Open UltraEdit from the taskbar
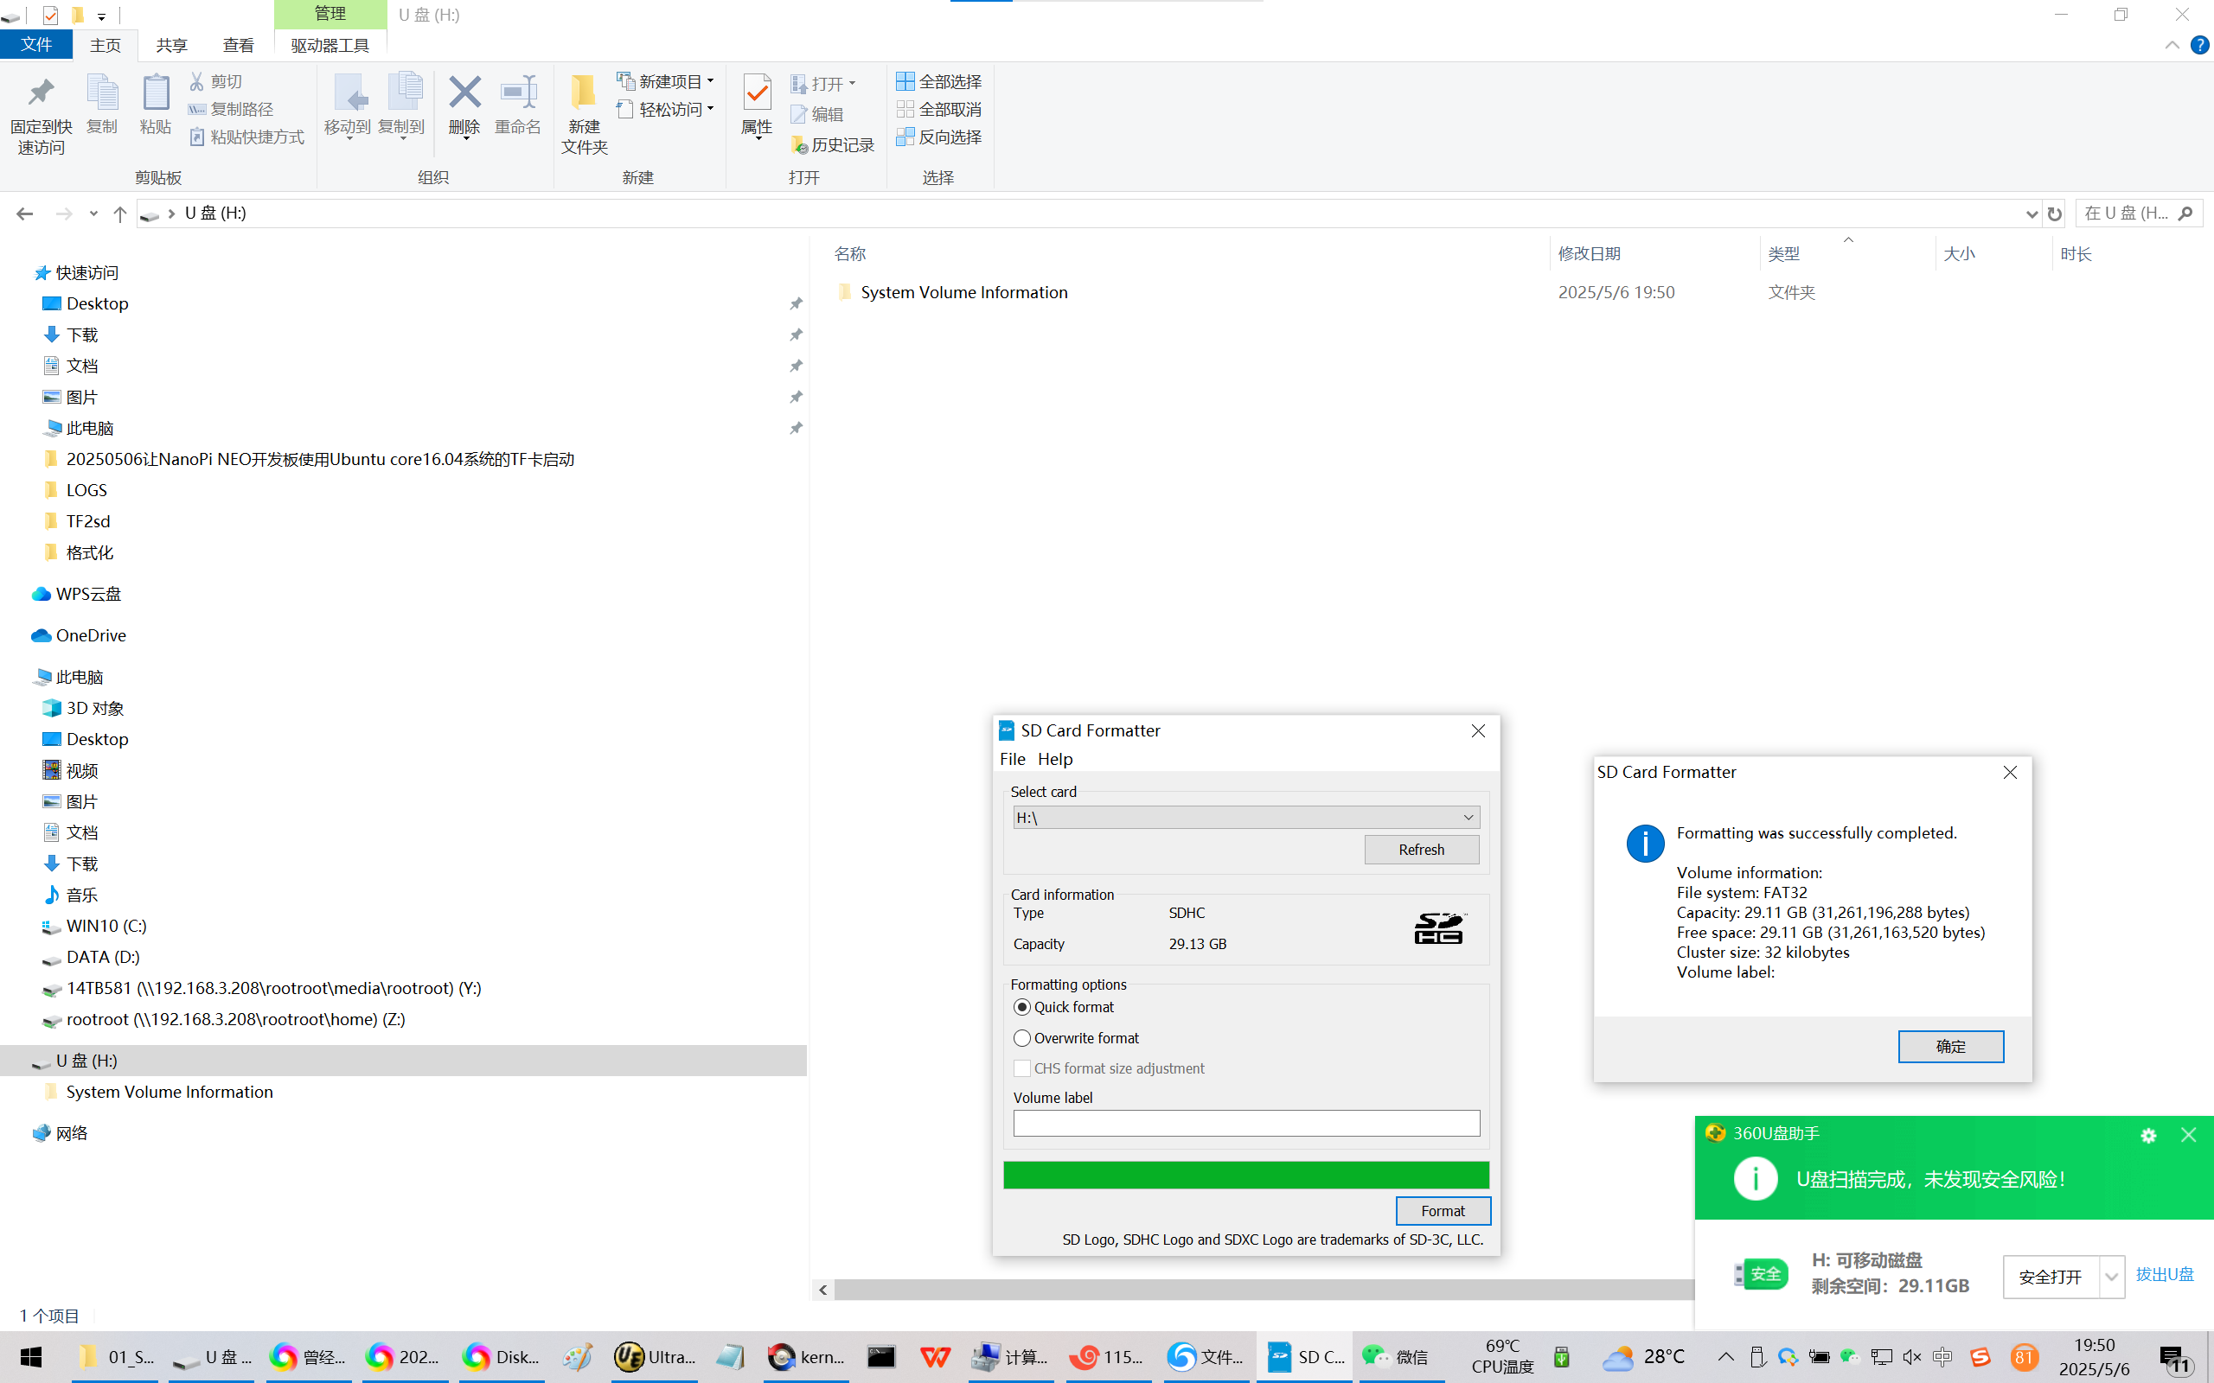2214x1383 pixels. [x=654, y=1356]
